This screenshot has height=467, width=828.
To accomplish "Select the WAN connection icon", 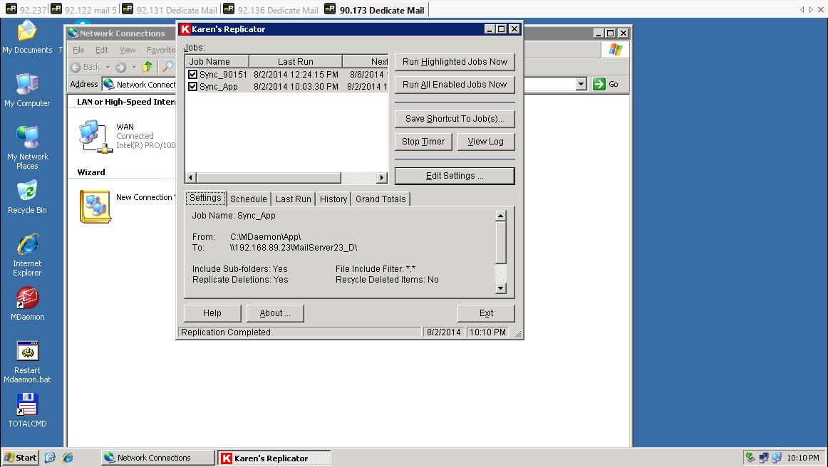I will 95,136.
